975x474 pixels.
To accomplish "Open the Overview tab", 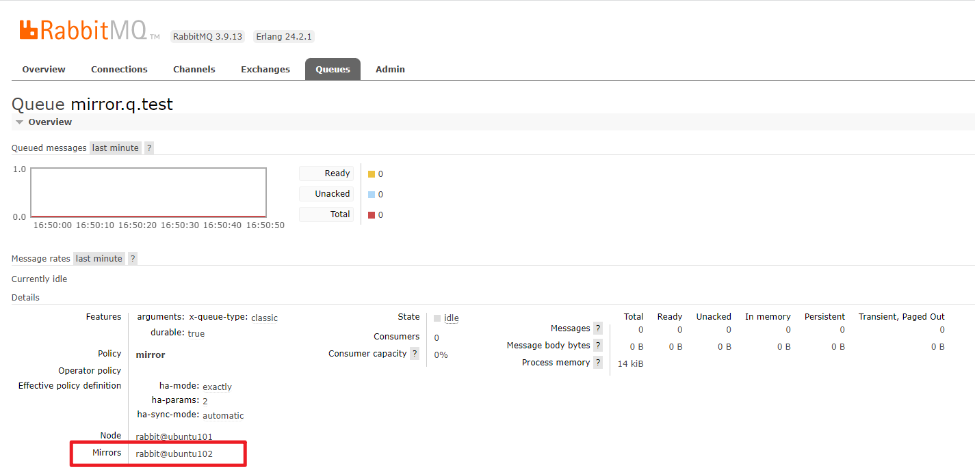I will coord(44,69).
